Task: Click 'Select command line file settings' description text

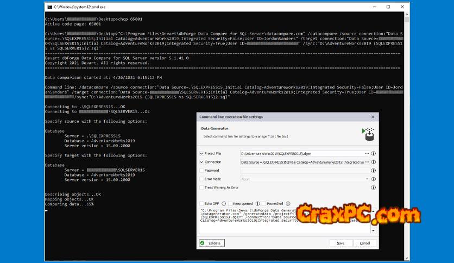Action: coord(245,136)
